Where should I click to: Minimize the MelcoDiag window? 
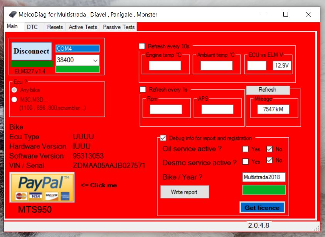click(x=263, y=15)
